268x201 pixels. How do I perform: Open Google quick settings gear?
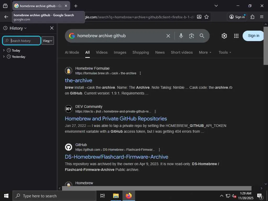[x=224, y=36]
